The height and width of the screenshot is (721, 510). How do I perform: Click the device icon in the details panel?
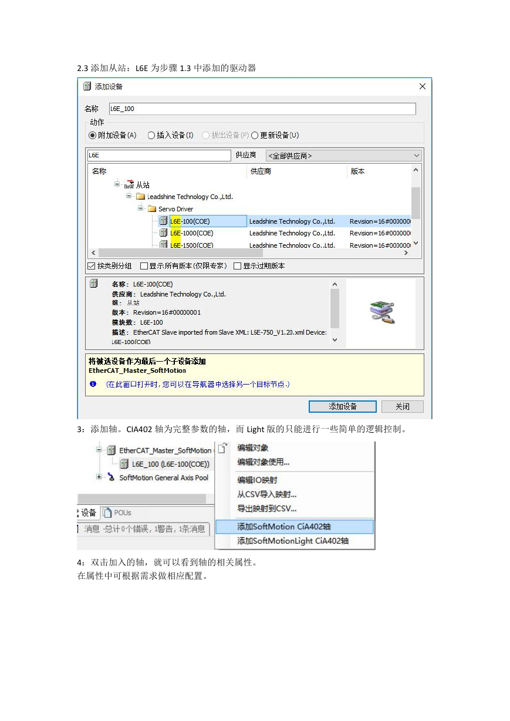coord(94,284)
